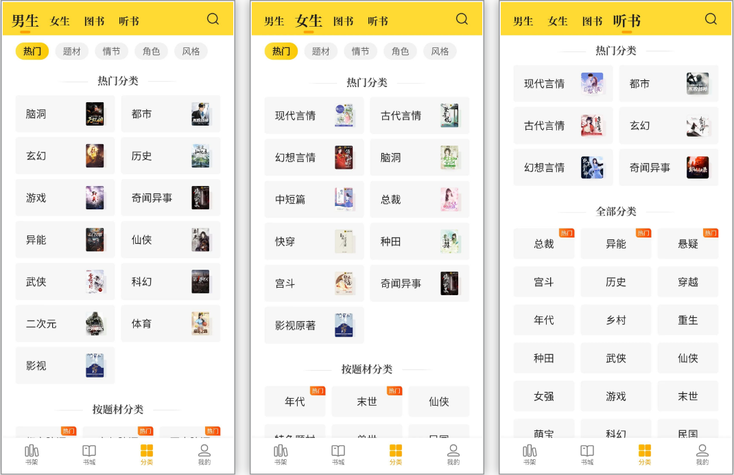This screenshot has height=475, width=734.
Task: Open the bookshelf via the 书架 icon
Action: 32,454
